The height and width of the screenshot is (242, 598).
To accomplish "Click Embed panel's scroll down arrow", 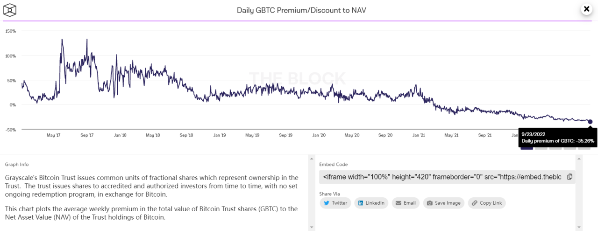I will [x=580, y=227].
